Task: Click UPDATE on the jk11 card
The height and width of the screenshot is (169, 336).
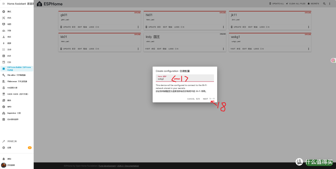Action: pyautogui.click(x=238, y=27)
